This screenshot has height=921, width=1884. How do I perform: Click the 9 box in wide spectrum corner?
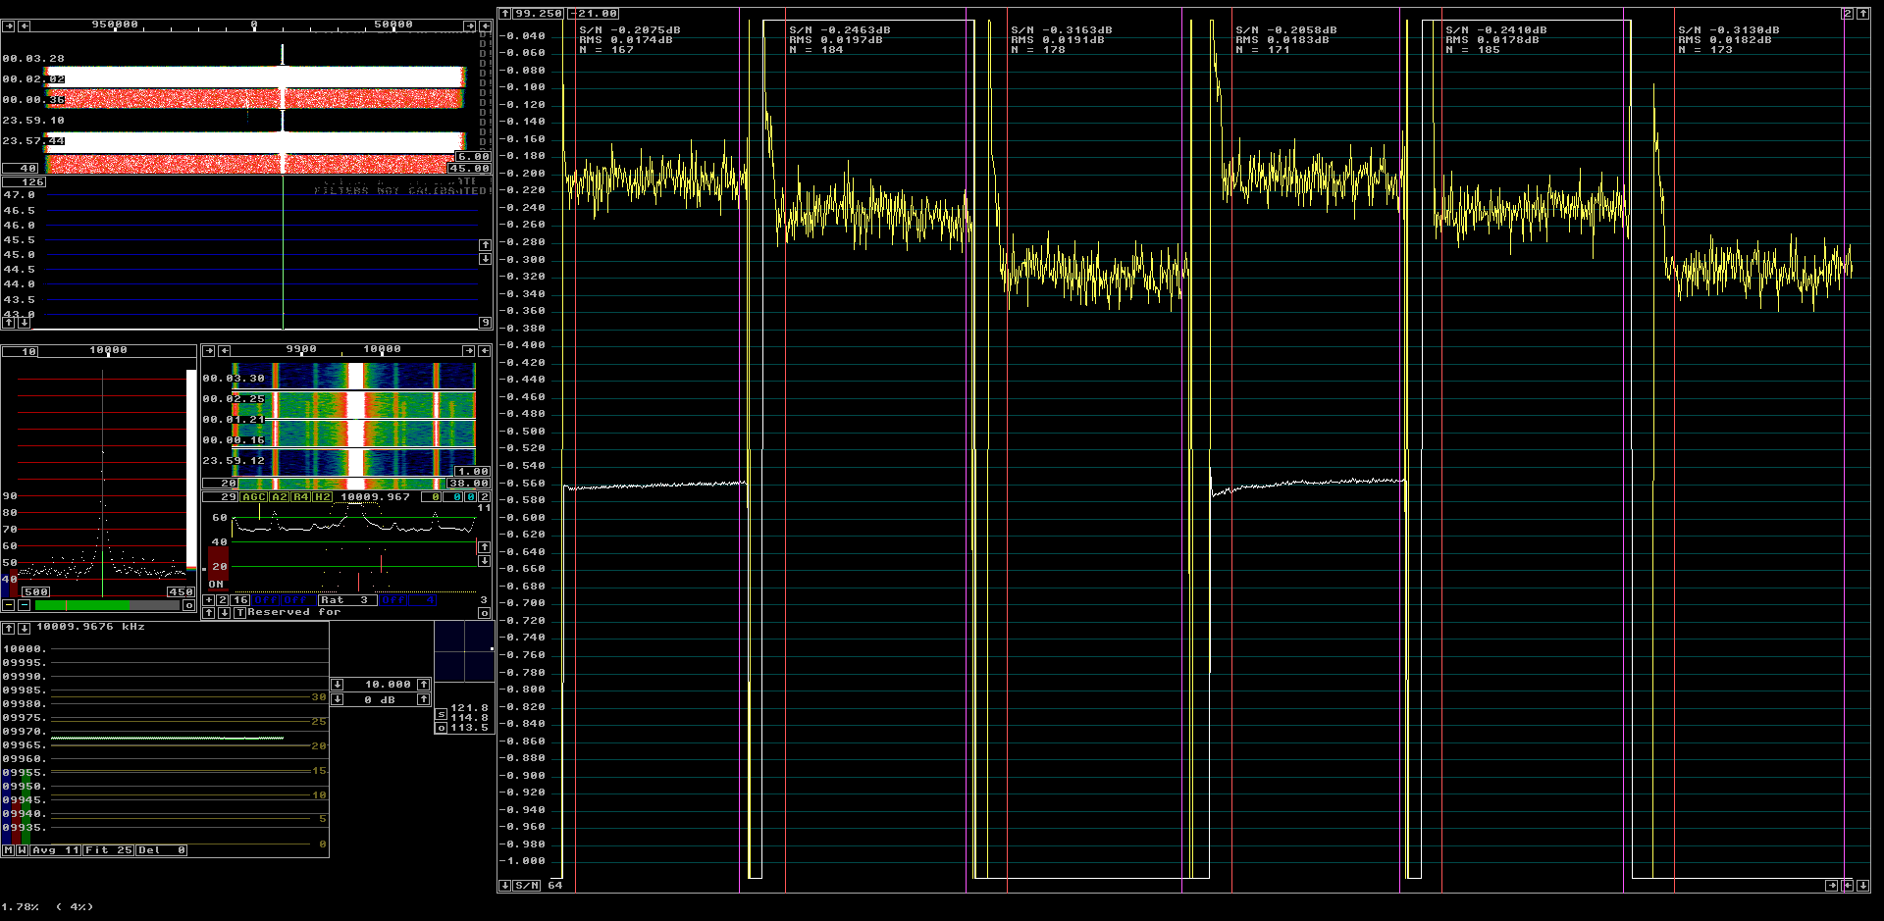[485, 322]
